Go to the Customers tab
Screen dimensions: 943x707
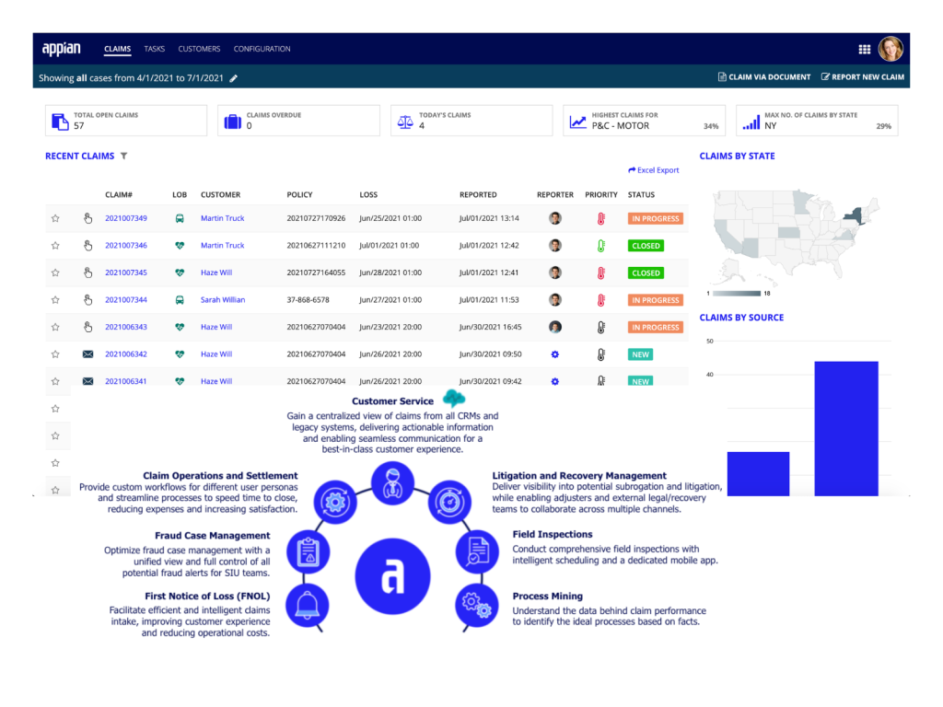click(x=199, y=49)
